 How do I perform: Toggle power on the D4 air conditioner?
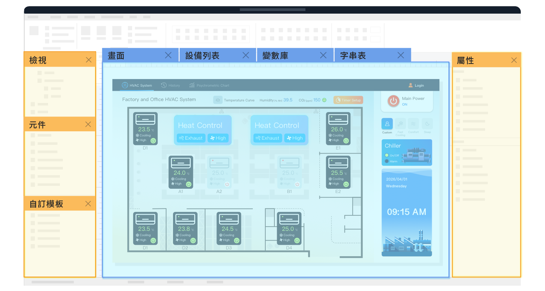pyautogui.click(x=297, y=240)
